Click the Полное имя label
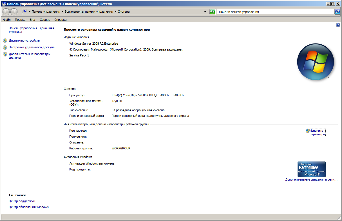The height and width of the screenshot is (221, 342). tap(78, 136)
